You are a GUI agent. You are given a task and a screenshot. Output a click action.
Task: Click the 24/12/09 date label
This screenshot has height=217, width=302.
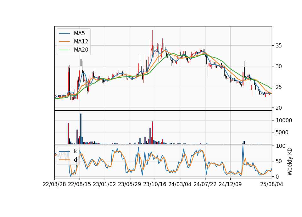click(230, 184)
